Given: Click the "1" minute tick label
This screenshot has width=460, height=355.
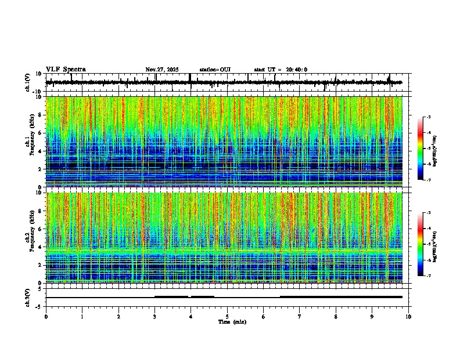Looking at the screenshot, I should coord(82,317).
